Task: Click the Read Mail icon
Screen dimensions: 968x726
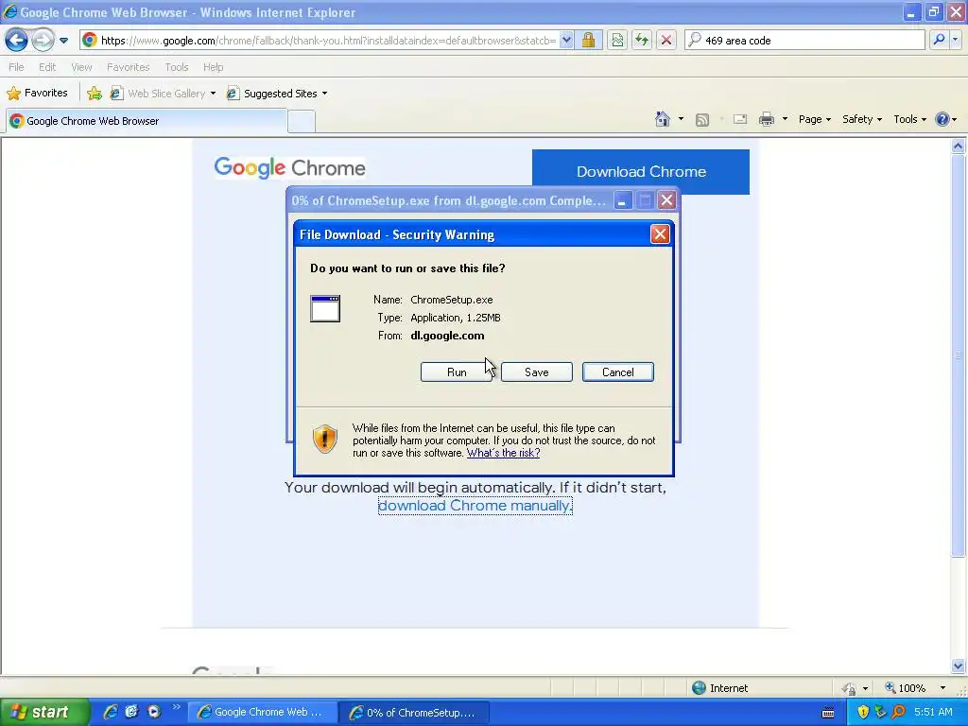Action: pyautogui.click(x=740, y=119)
